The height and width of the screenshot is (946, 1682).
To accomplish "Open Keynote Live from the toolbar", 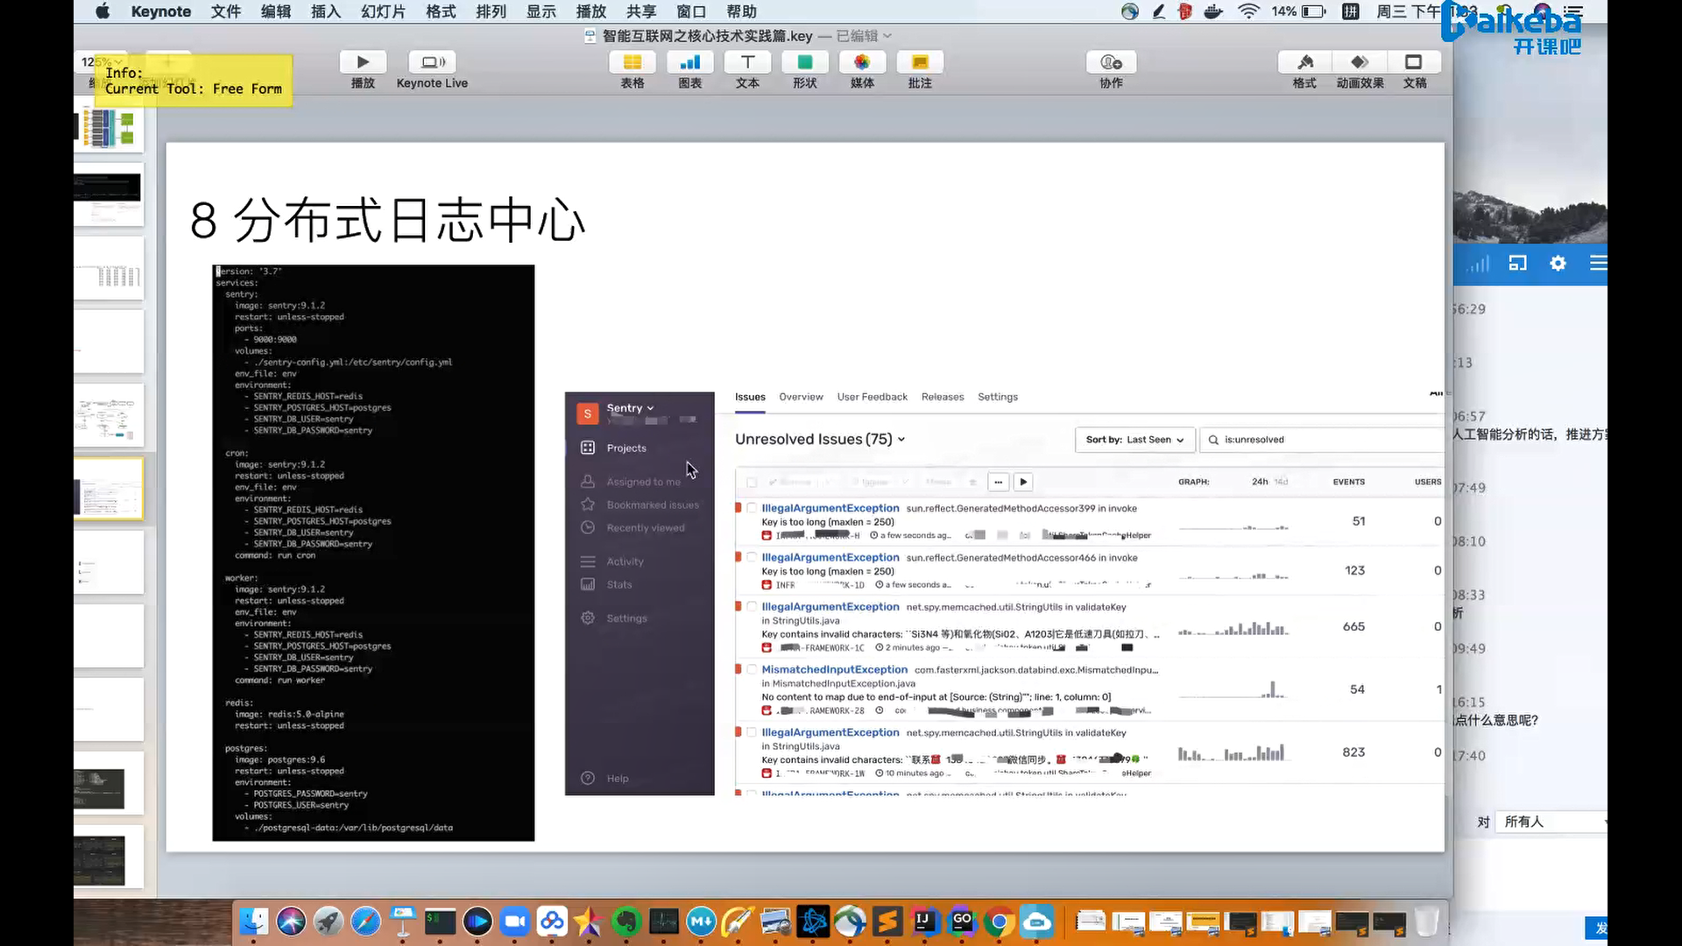I will click(432, 62).
